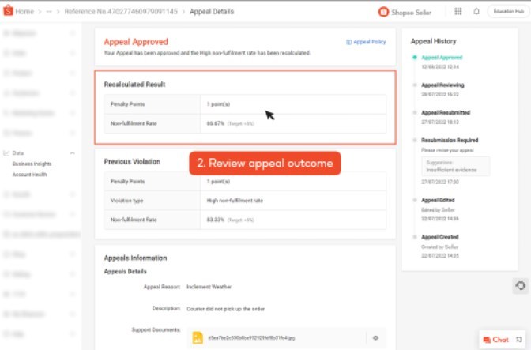The image size is (531, 350).
Task: Open Account Health in sidebar
Action: pos(29,174)
